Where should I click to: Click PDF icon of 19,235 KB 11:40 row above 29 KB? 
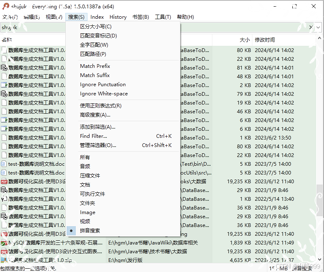(4, 182)
